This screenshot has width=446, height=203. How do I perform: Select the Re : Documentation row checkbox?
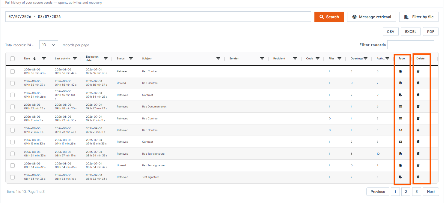(x=12, y=107)
